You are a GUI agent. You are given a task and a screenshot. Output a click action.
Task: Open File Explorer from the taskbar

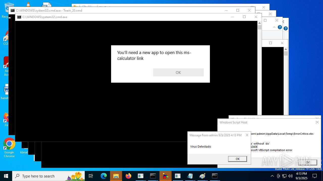[x=116, y=176]
